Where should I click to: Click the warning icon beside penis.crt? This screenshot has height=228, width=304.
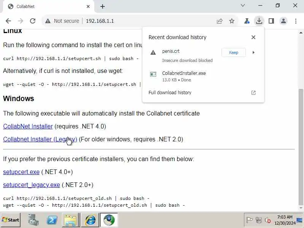coord(153,52)
